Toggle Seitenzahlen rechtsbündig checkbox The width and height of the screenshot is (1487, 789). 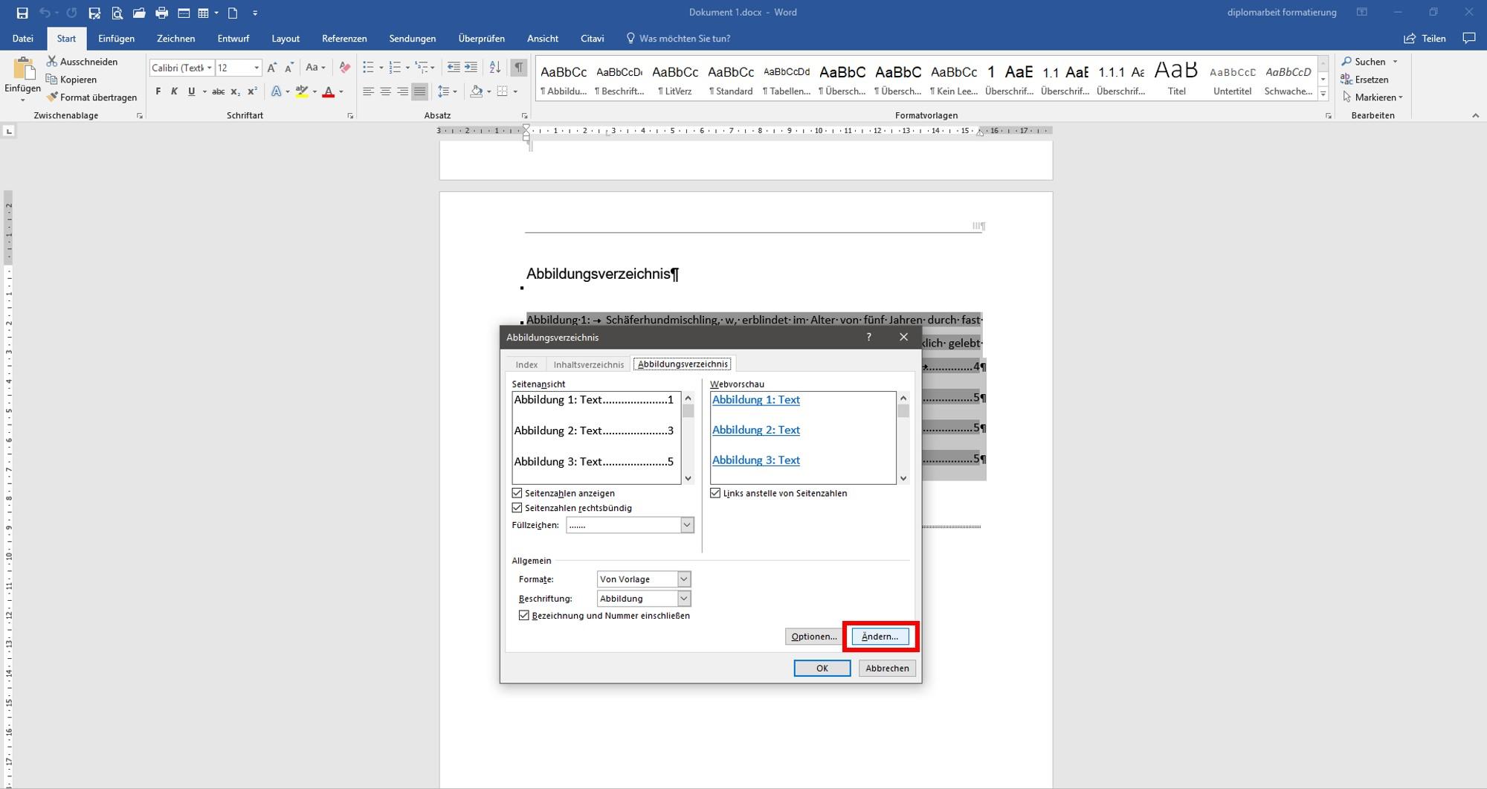coord(517,508)
